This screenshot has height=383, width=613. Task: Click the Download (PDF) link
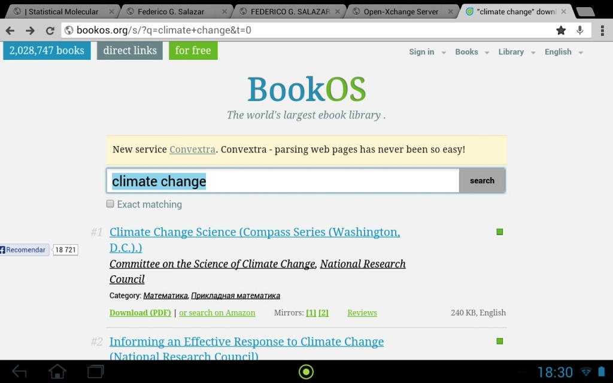tap(140, 313)
